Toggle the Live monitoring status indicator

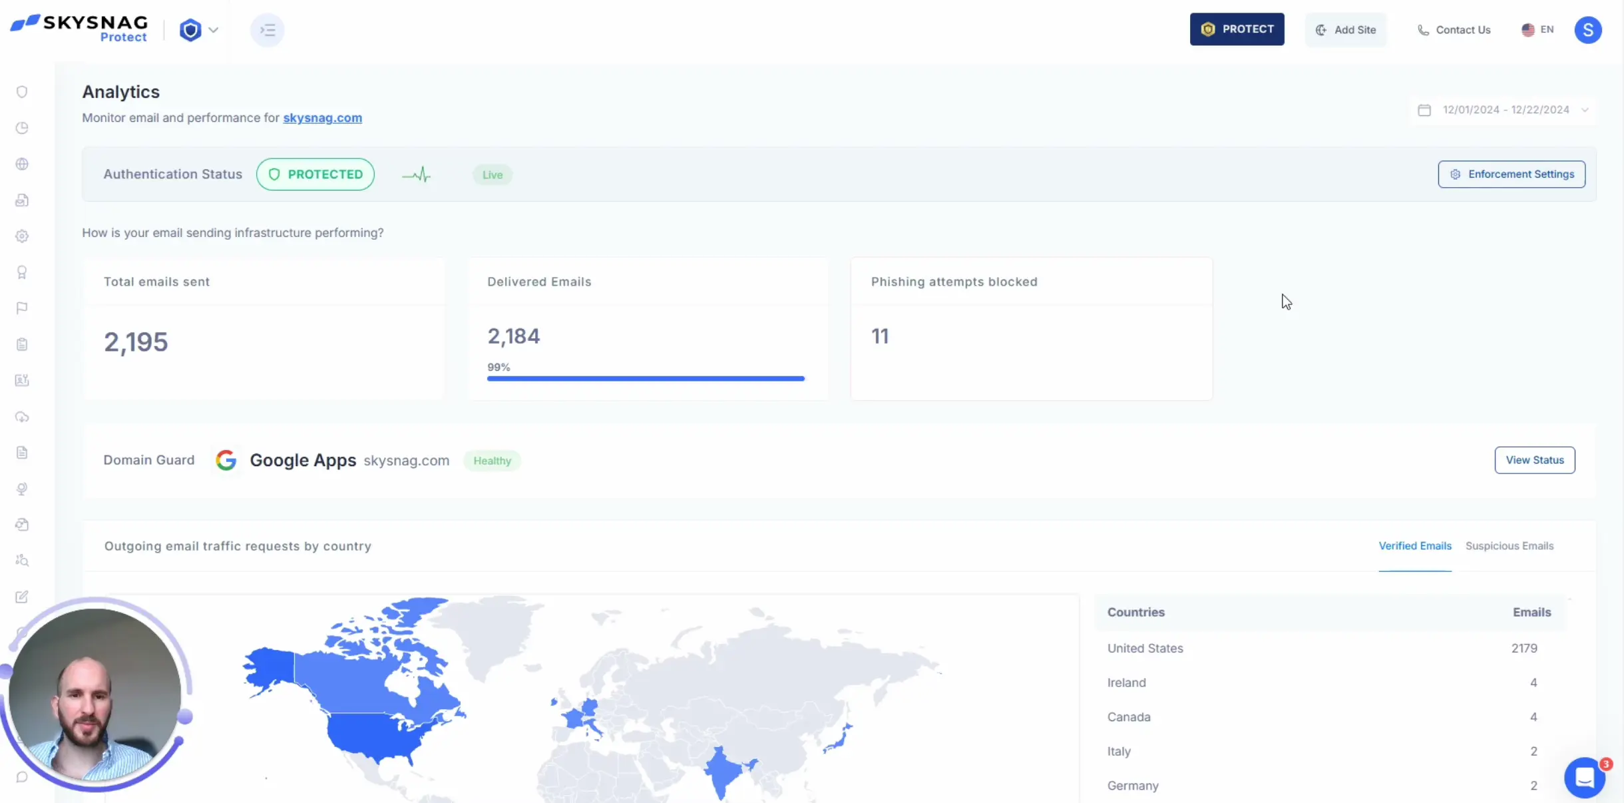[492, 174]
